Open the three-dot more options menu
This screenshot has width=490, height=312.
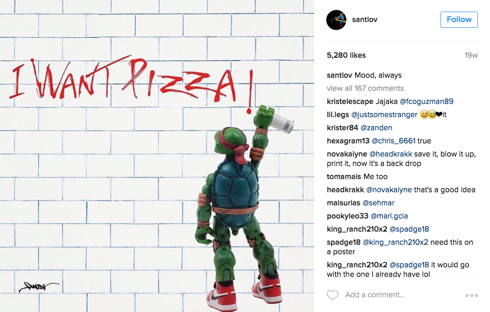(472, 295)
